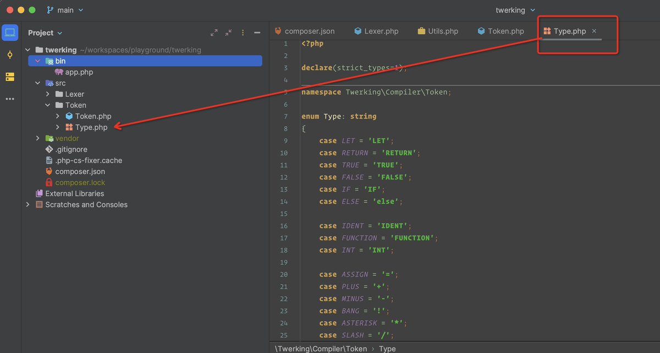This screenshot has height=353, width=660.
Task: Click the composer.lock padlock icon
Action: point(50,182)
